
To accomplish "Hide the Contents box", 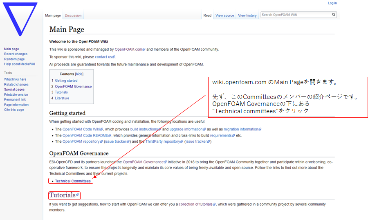I will 79,74.
